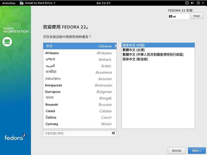This screenshot has width=207, height=155.
Task: Click the arrow on the Chinese row
Action: [115, 46]
